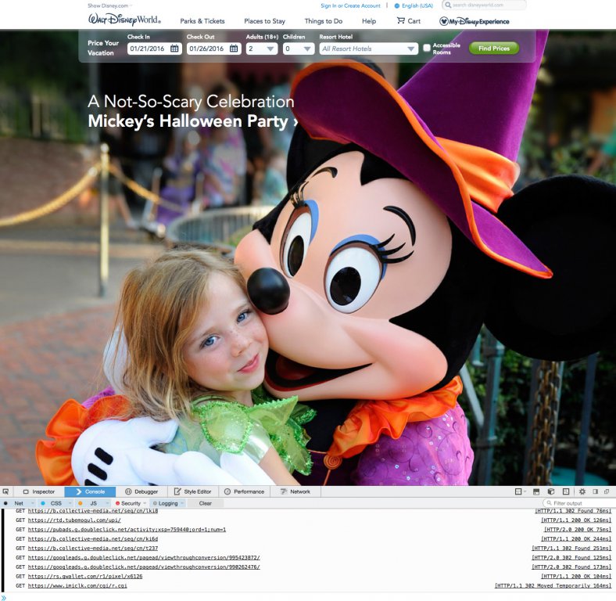Open the Help menu

[x=369, y=21]
